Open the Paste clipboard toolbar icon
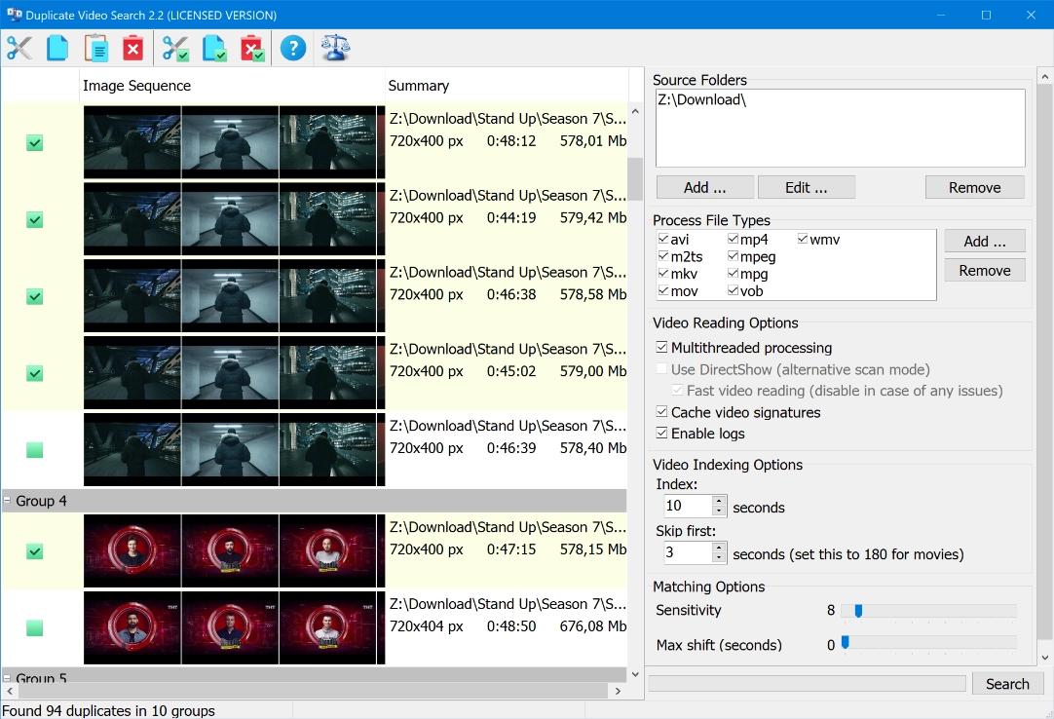The height and width of the screenshot is (719, 1054). 95,47
